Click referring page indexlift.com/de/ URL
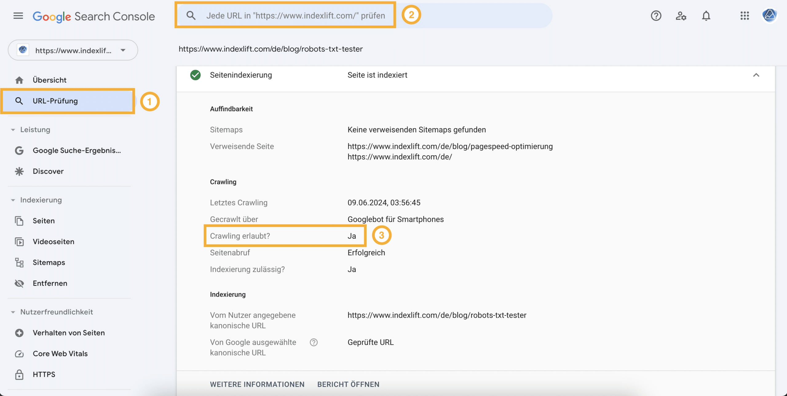The image size is (787, 396). tap(400, 157)
